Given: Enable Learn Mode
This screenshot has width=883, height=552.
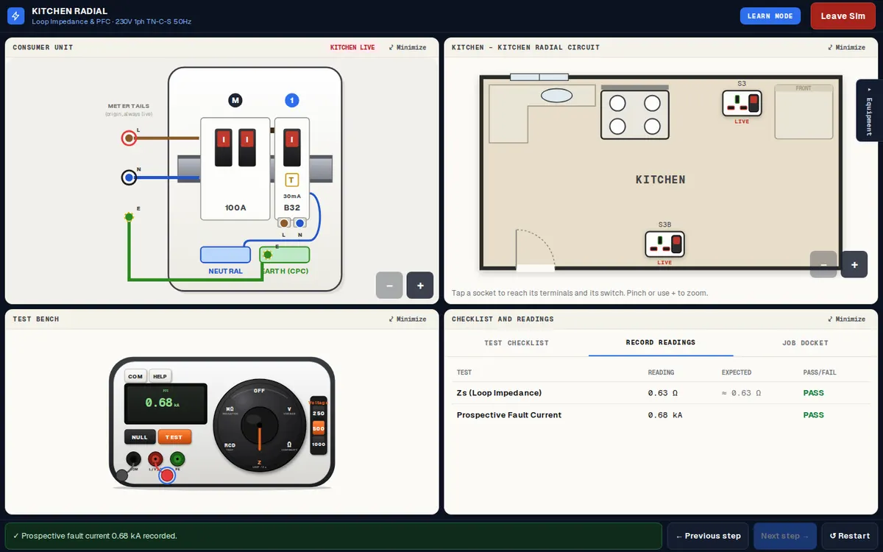Looking at the screenshot, I should (770, 15).
